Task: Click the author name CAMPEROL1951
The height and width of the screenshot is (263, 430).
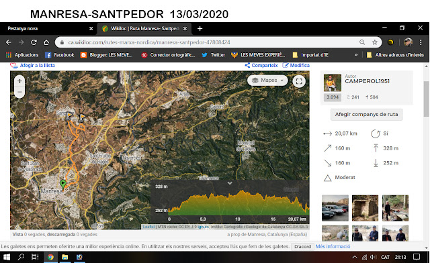Action: point(368,81)
